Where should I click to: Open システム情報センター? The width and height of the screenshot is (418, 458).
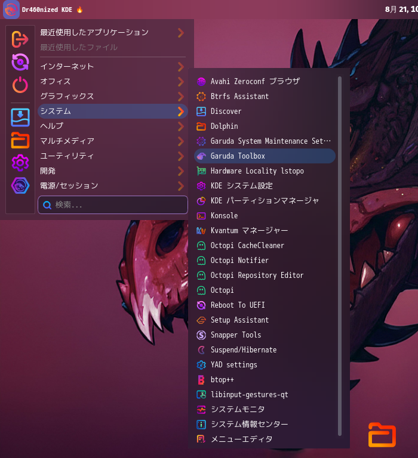265,425
